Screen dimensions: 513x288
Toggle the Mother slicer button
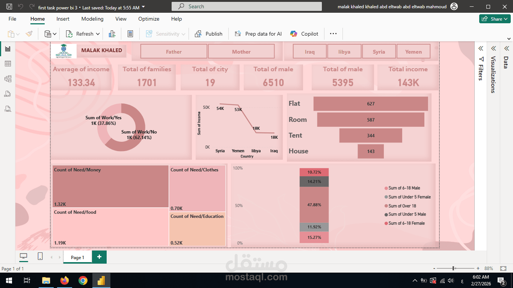point(241,52)
